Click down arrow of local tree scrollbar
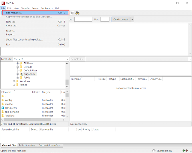192x153 pixels. [67, 87]
